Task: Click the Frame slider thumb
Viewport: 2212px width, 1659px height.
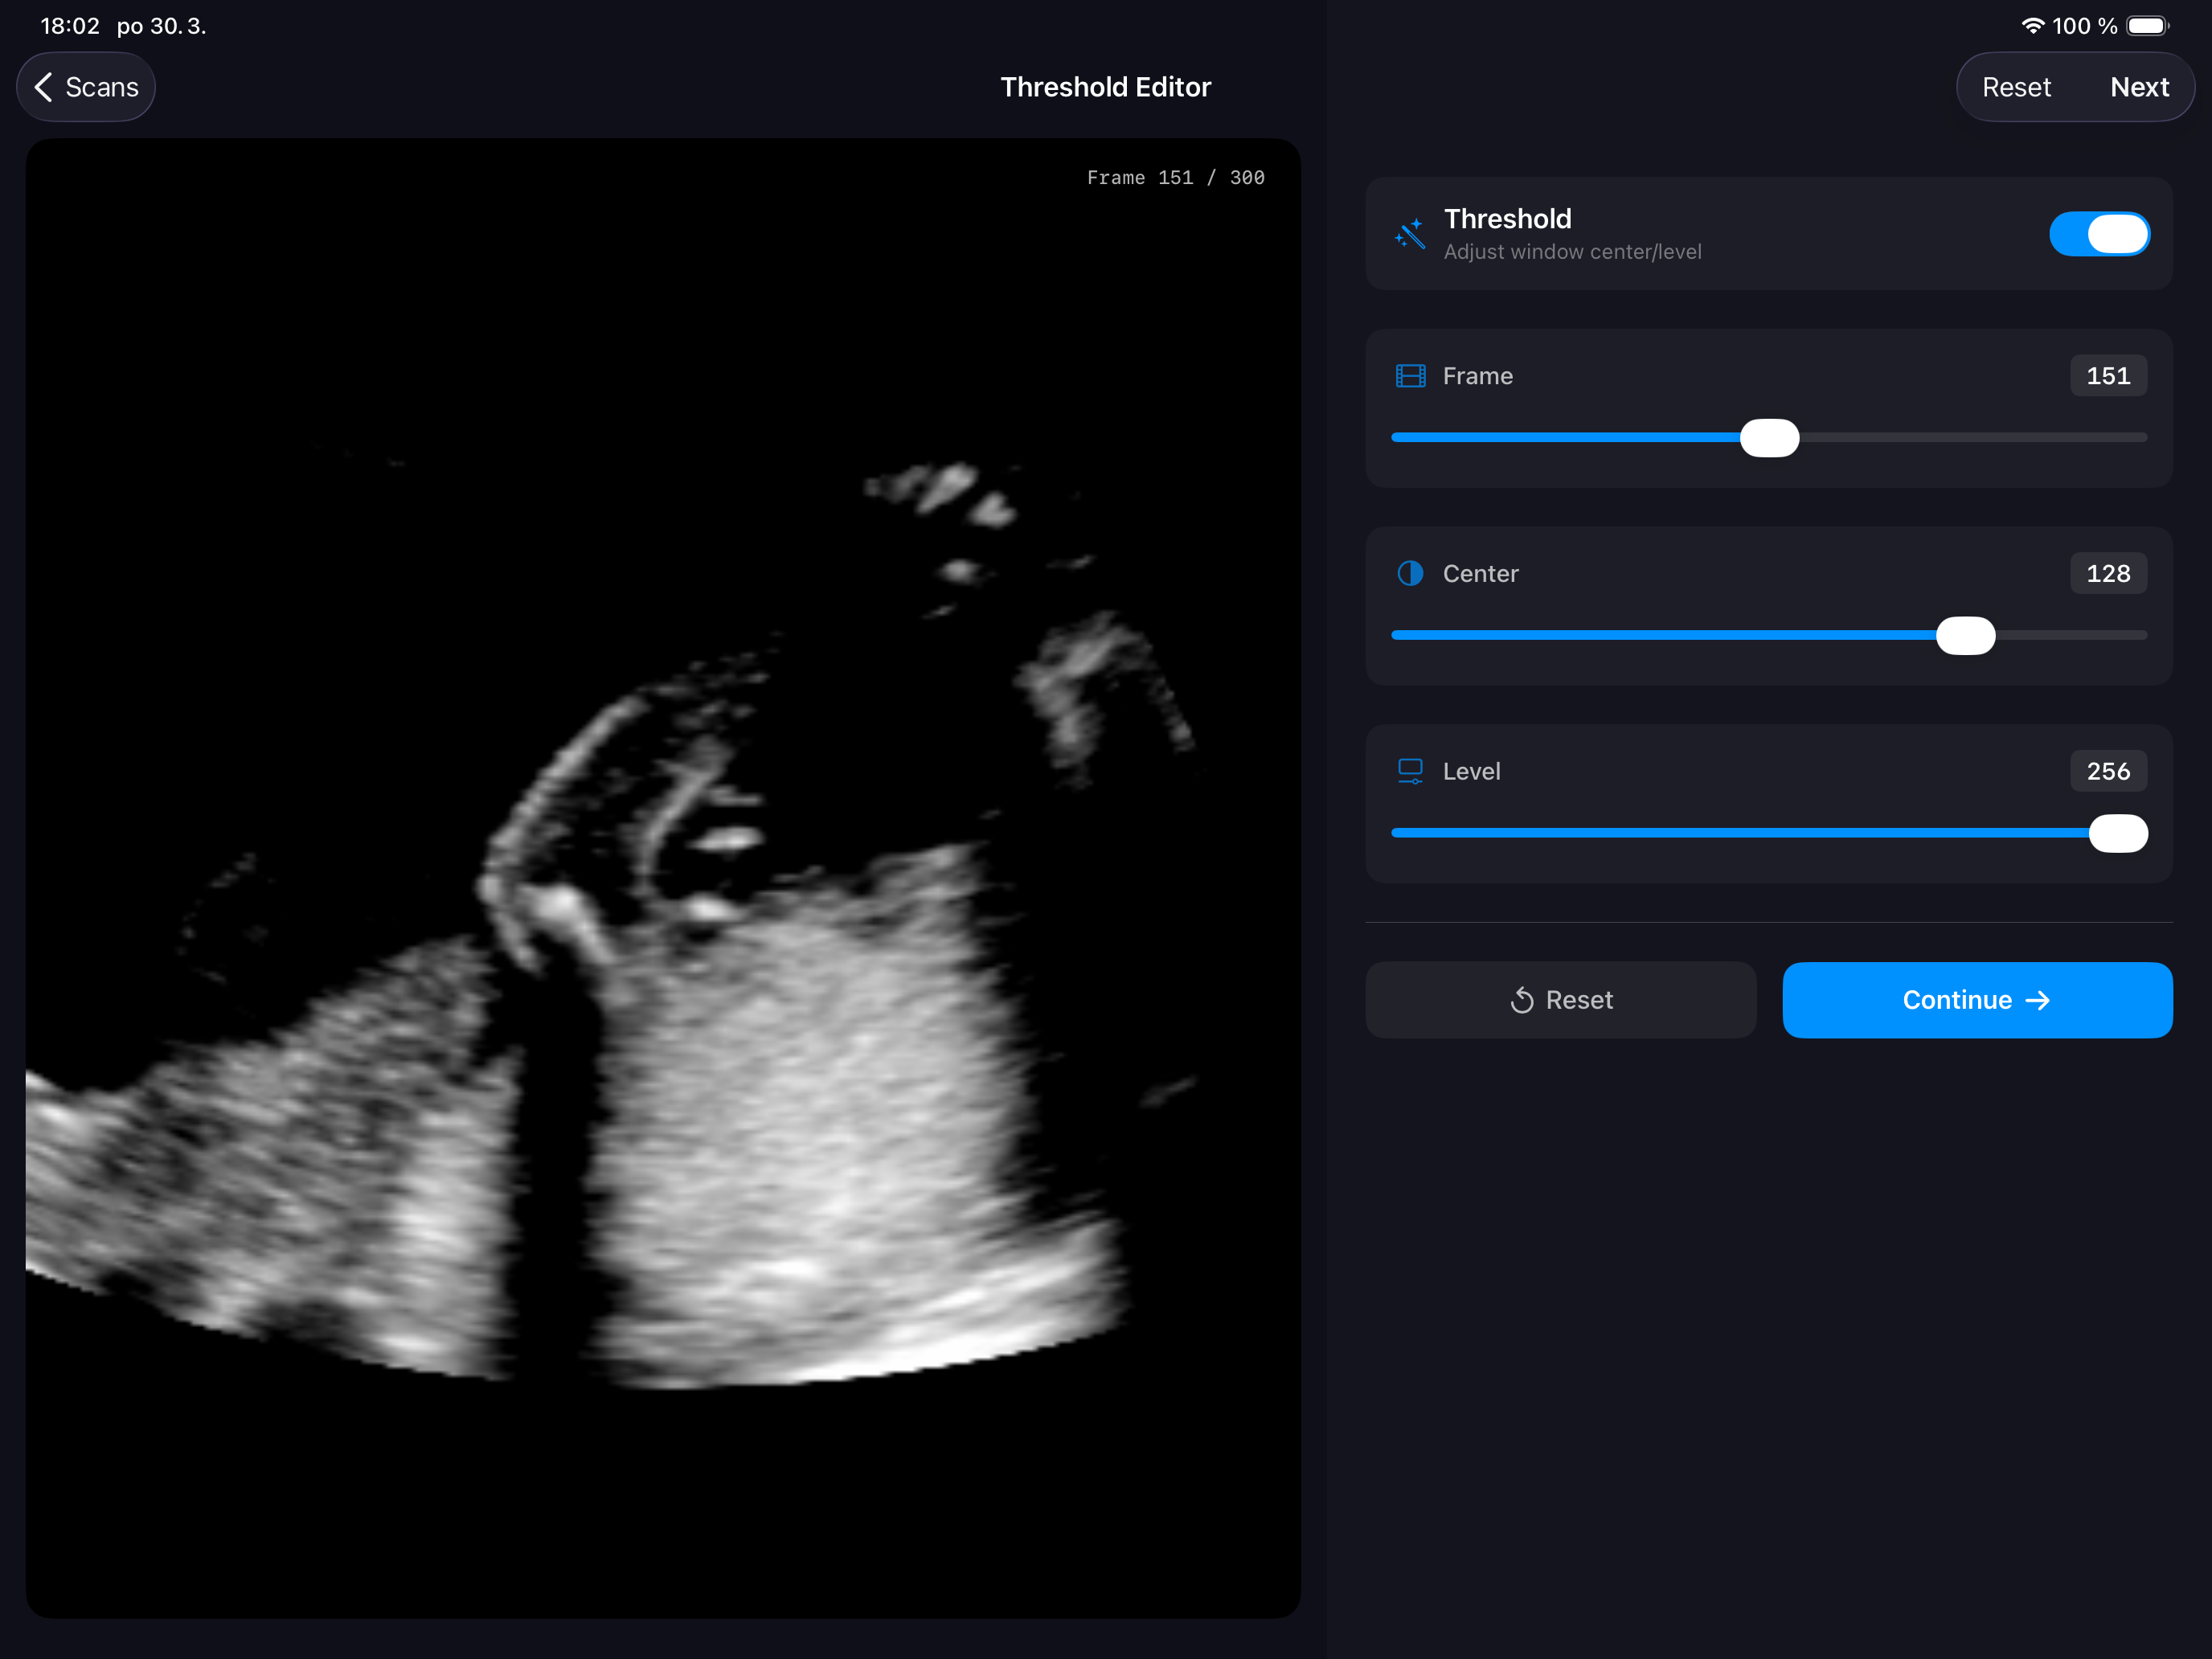Action: click(x=1769, y=438)
